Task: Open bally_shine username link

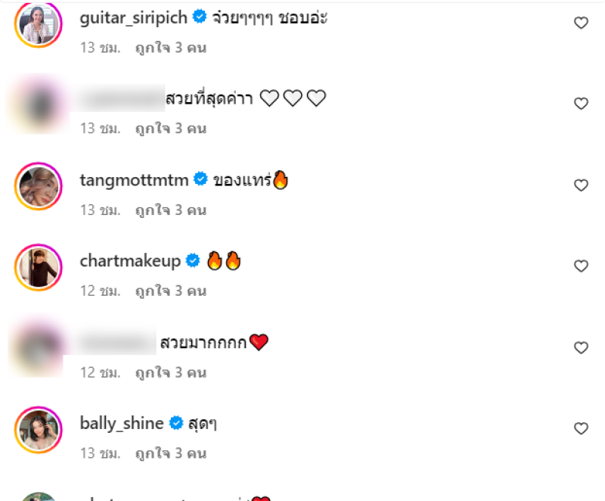Action: tap(122, 423)
